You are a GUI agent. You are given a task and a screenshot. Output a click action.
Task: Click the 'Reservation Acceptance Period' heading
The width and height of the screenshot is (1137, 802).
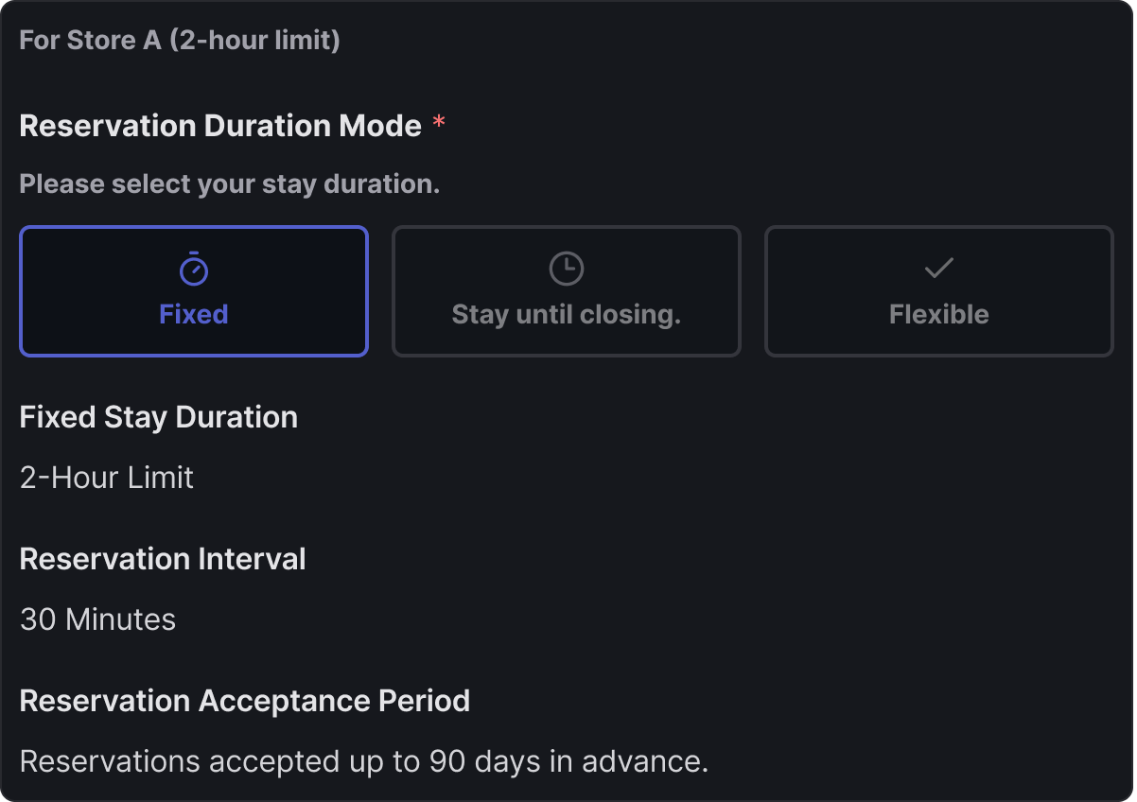(x=245, y=701)
